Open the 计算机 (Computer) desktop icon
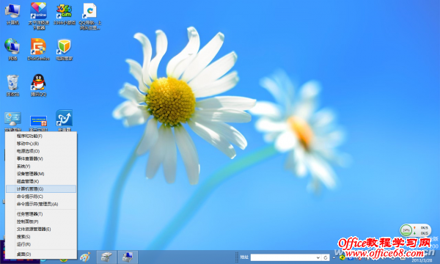440x264 pixels. coord(12,14)
